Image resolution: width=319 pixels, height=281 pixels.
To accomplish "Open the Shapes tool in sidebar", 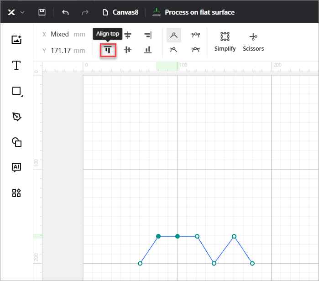I will [x=16, y=142].
